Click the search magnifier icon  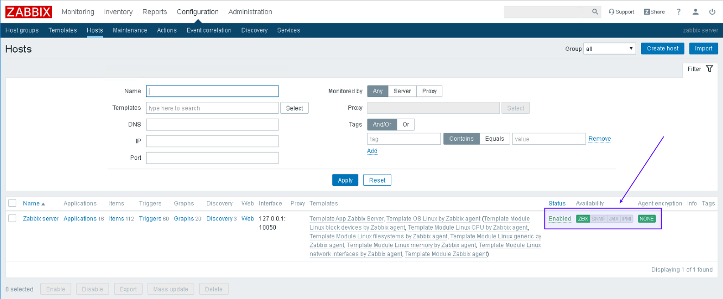595,12
